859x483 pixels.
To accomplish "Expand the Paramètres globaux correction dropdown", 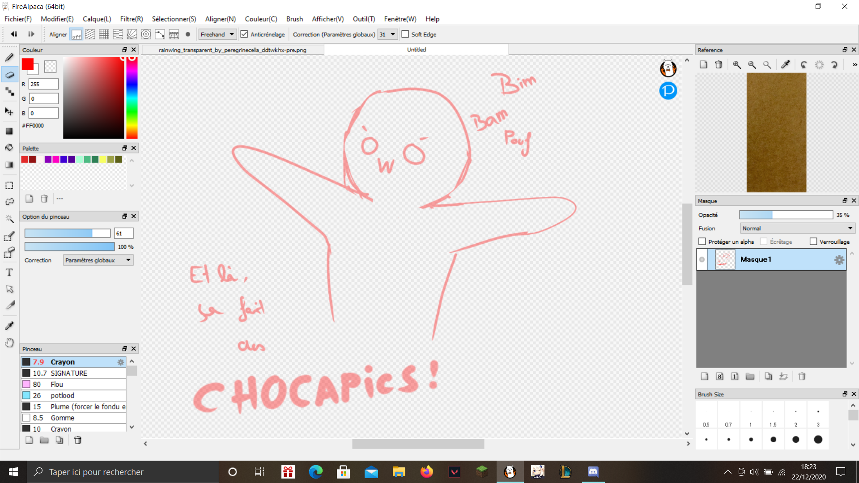I will pos(98,260).
